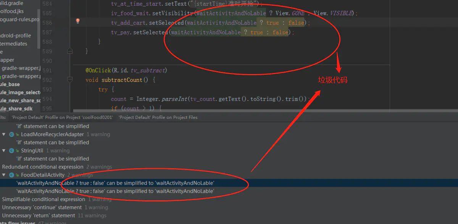The image size is (458, 224).
Task: Select the unhighlighted waitActivityAndNoLable simplification warning
Action: click(115, 191)
